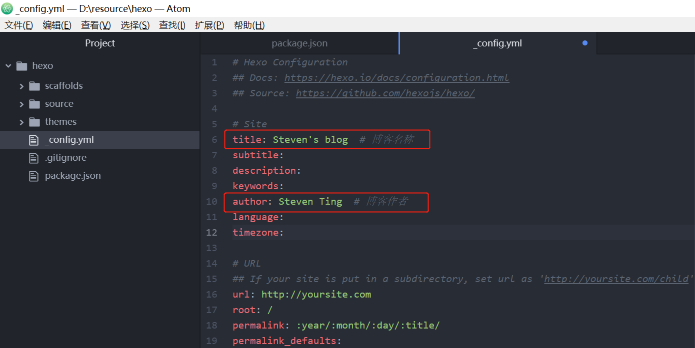Viewport: 695px width, 348px height.
Task: Click the 'language:' key
Action: 258,217
